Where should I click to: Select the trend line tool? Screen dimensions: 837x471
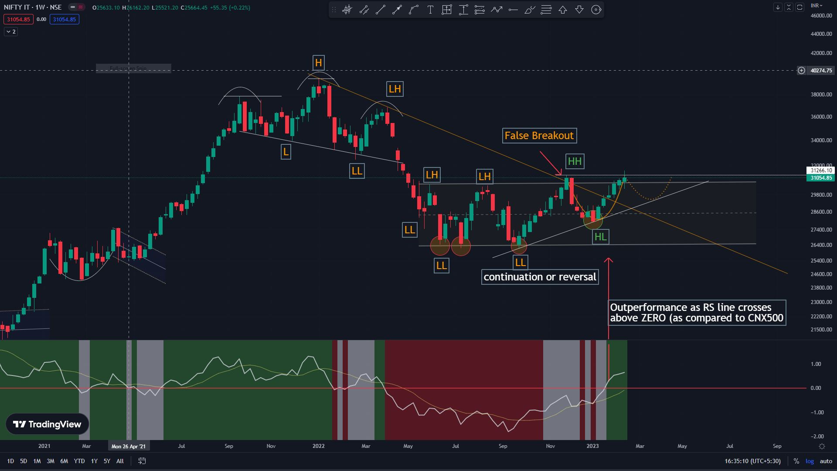[381, 10]
